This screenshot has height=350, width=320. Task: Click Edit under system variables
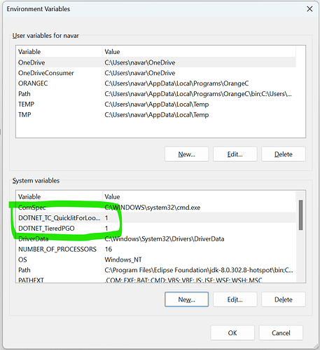235,299
